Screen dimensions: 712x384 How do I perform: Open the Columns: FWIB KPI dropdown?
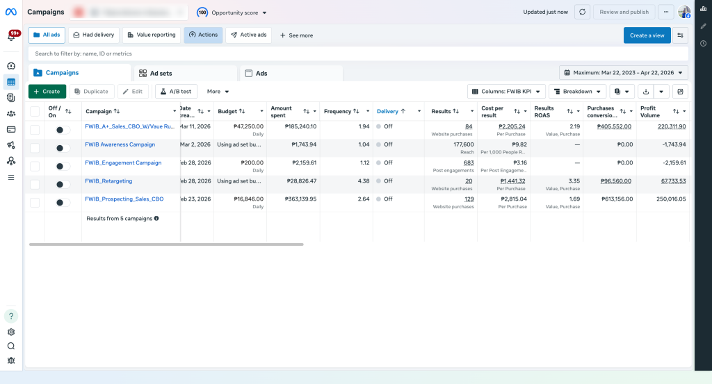506,92
